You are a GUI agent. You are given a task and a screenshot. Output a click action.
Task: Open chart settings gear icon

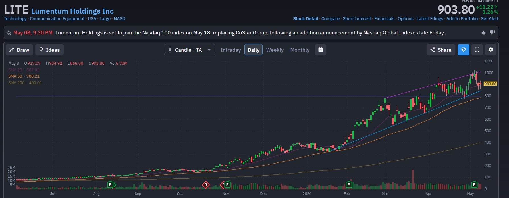coord(491,50)
